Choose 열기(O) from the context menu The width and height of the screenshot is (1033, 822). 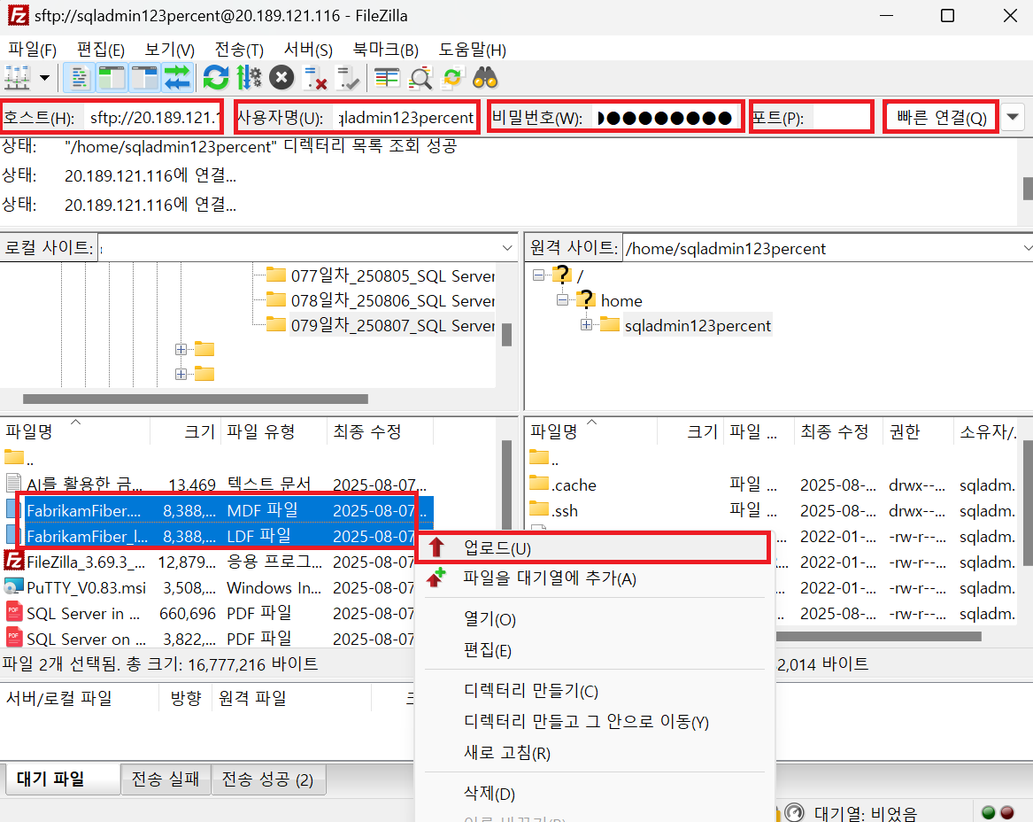click(592, 620)
